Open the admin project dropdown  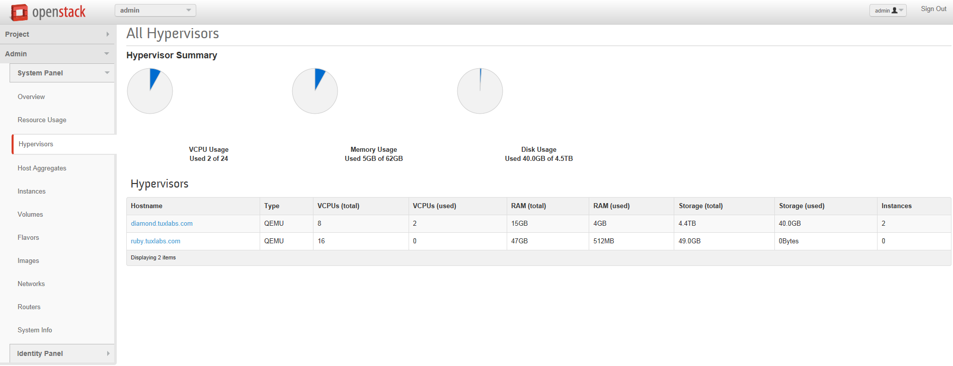[155, 11]
